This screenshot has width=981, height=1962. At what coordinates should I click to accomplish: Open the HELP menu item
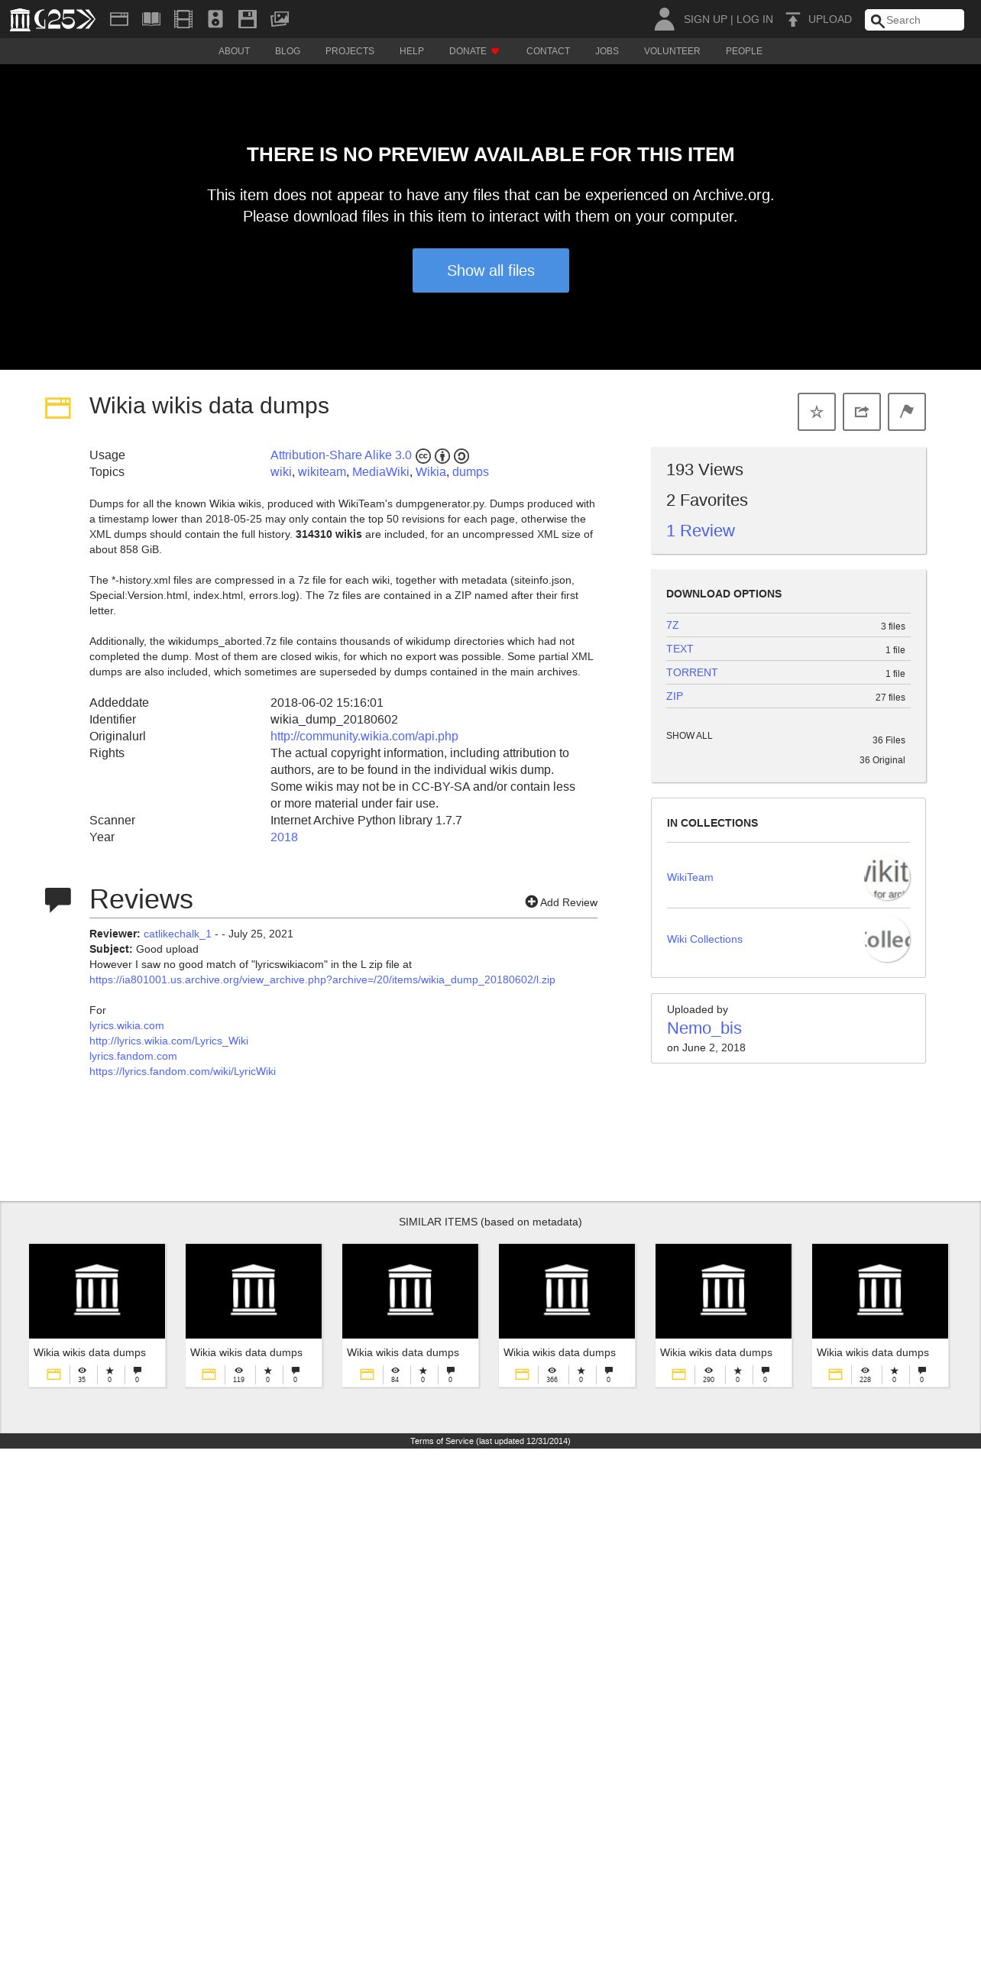tap(412, 51)
